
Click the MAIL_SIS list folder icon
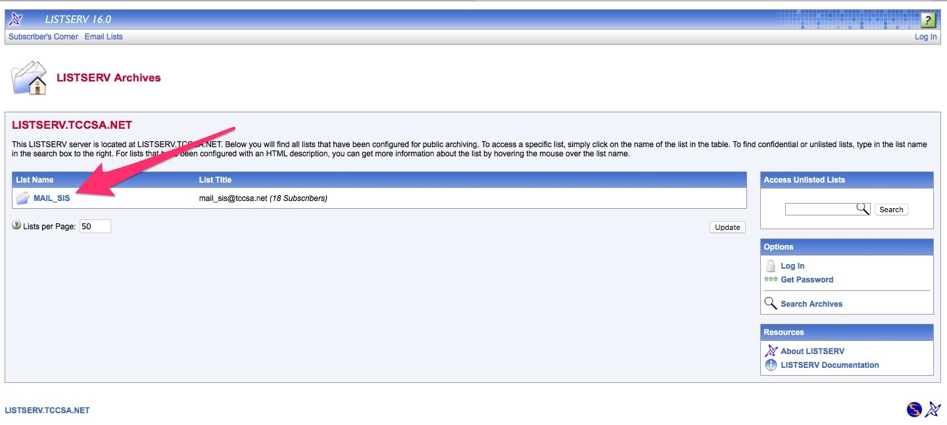coord(23,198)
